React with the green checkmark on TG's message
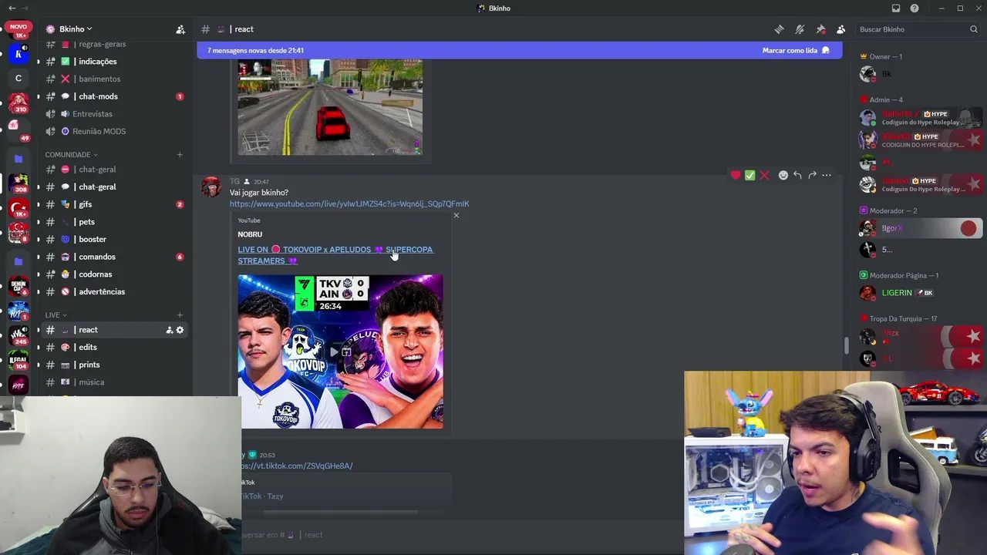The image size is (987, 555). point(750,176)
